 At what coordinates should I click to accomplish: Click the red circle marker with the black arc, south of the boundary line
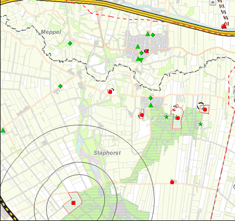click(110, 92)
